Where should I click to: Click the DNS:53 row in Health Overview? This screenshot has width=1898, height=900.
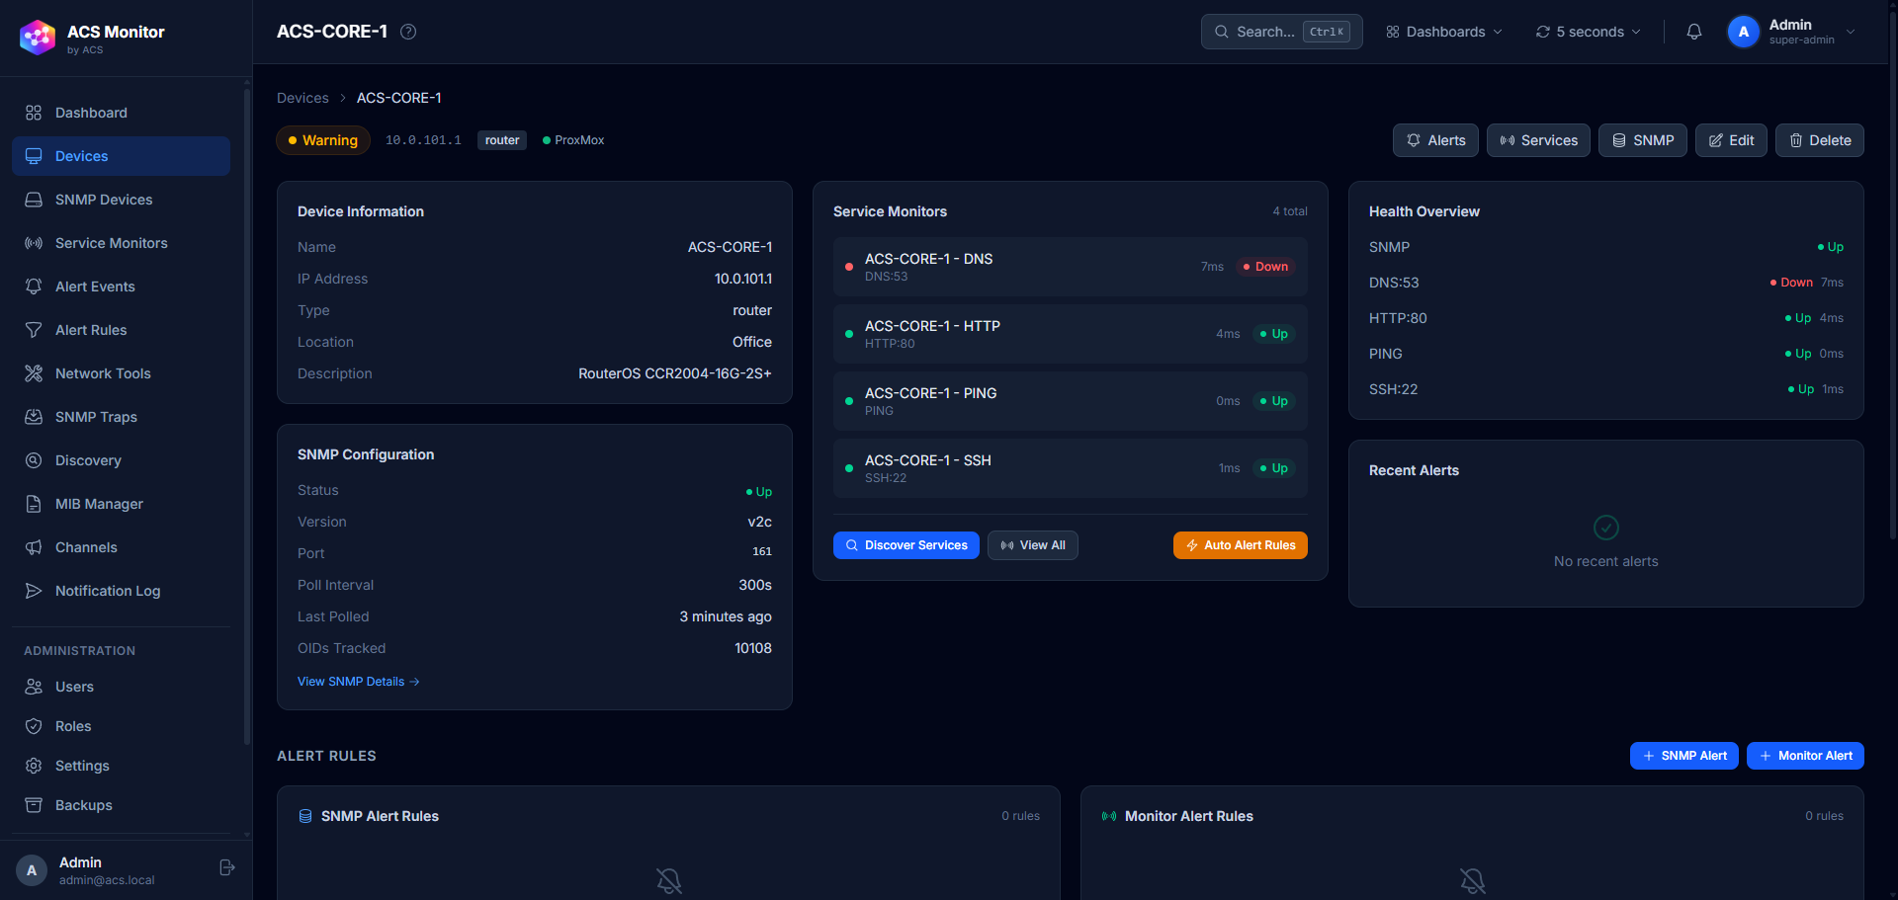(1606, 283)
